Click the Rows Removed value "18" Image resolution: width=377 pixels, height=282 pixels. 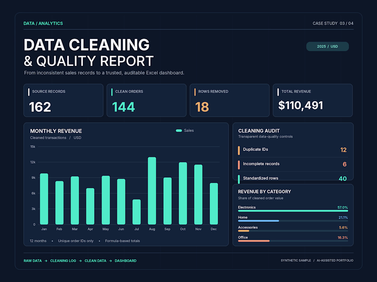(202, 107)
